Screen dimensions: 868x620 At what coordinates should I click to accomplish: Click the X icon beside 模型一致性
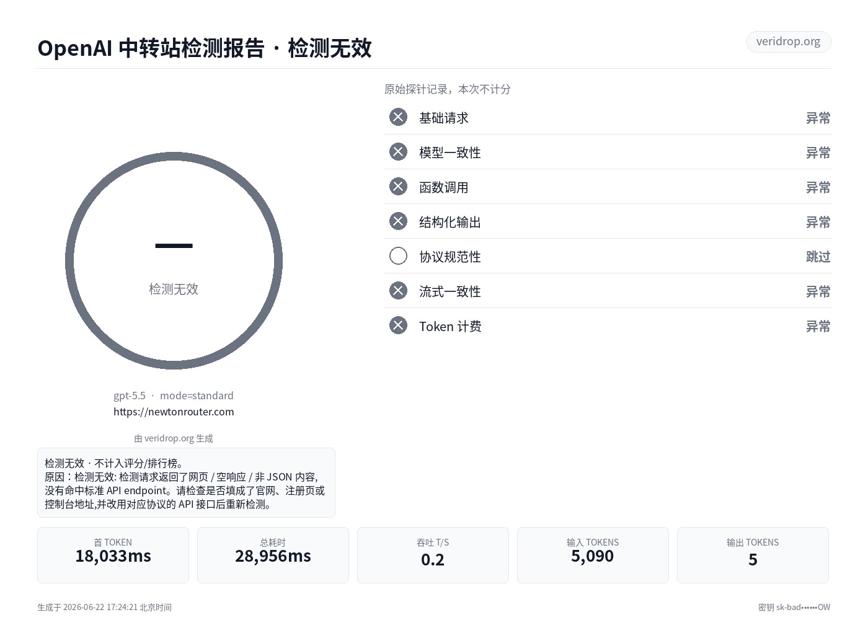tap(398, 152)
